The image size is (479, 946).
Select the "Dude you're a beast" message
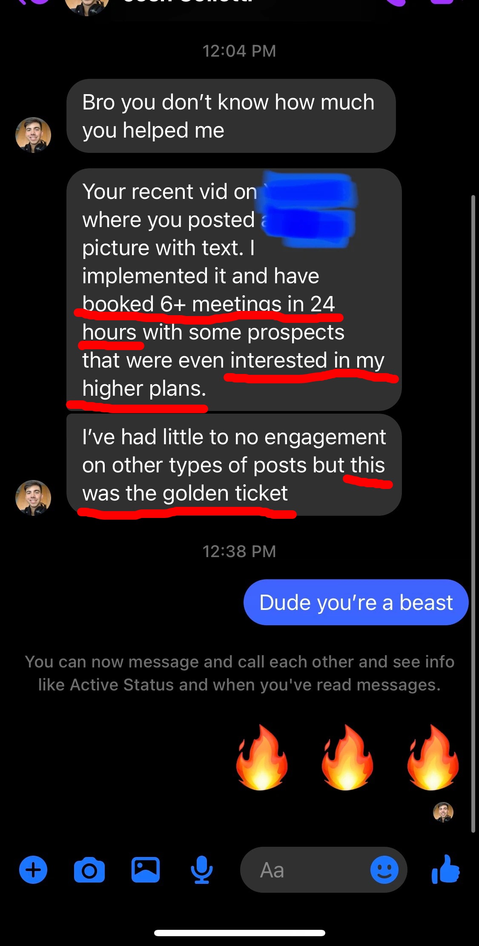click(x=356, y=602)
